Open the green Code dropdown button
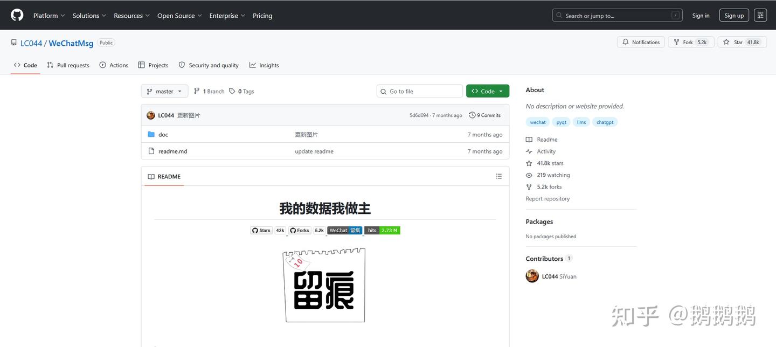This screenshot has width=776, height=347. [488, 91]
